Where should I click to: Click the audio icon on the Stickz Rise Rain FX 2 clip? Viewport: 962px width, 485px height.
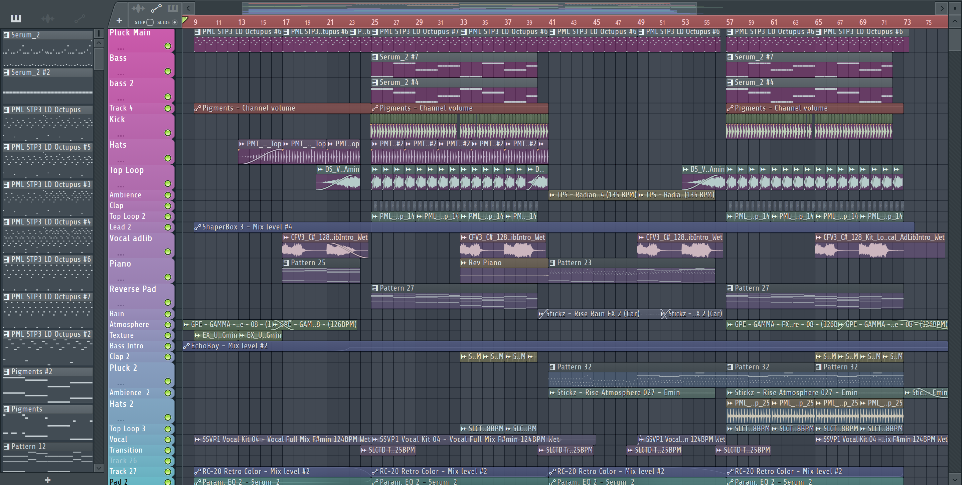541,314
